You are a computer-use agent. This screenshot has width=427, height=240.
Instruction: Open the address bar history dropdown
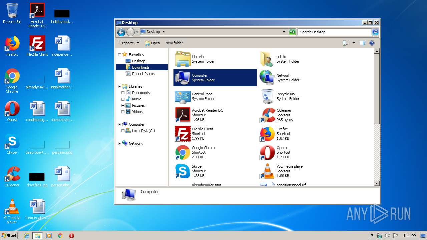point(284,32)
